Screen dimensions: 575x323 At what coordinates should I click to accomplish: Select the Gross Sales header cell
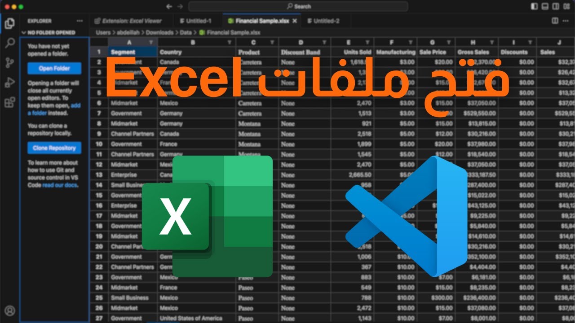477,52
